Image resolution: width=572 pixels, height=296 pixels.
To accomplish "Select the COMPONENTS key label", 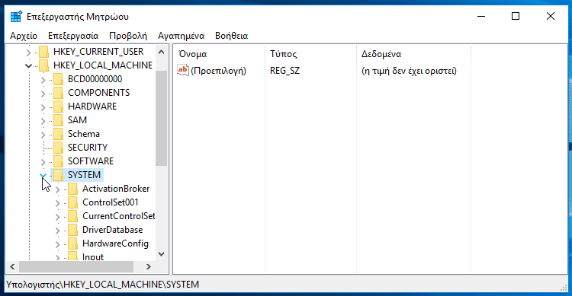I will (x=99, y=93).
